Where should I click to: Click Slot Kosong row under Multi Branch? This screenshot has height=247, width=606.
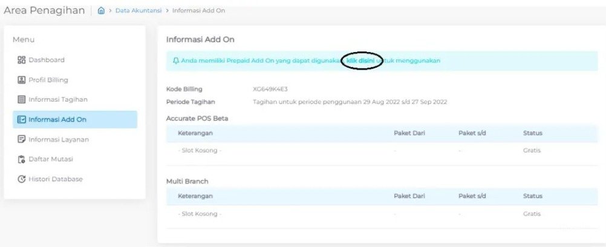pos(382,214)
